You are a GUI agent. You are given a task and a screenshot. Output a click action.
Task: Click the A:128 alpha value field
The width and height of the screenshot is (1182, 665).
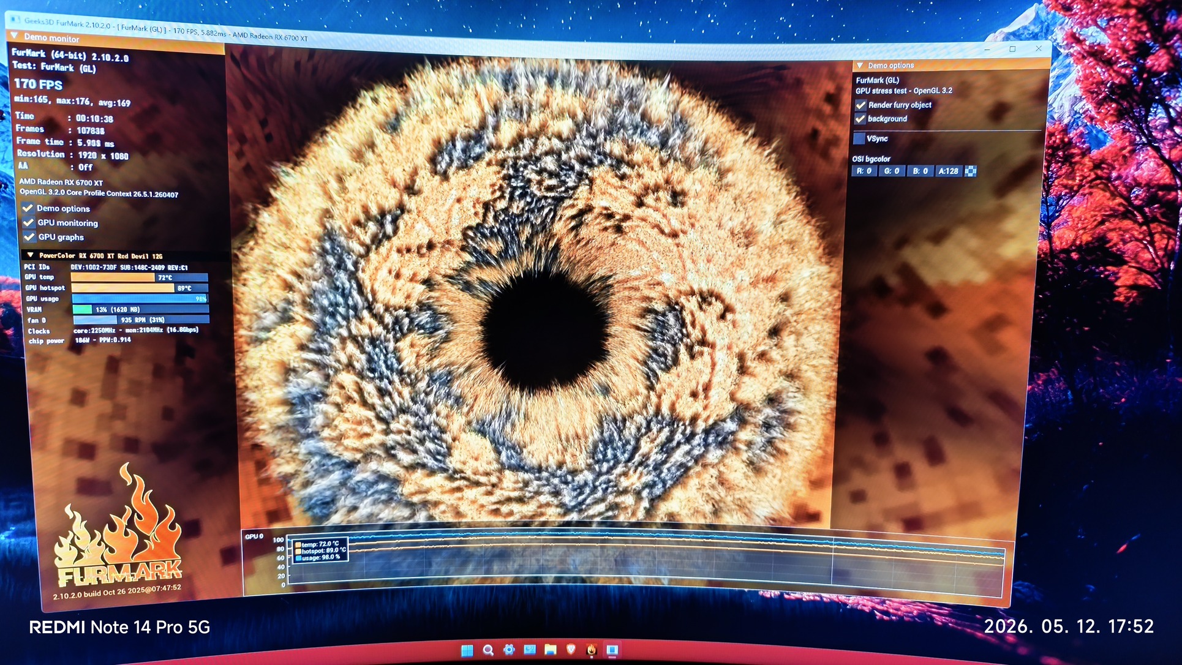(x=949, y=171)
